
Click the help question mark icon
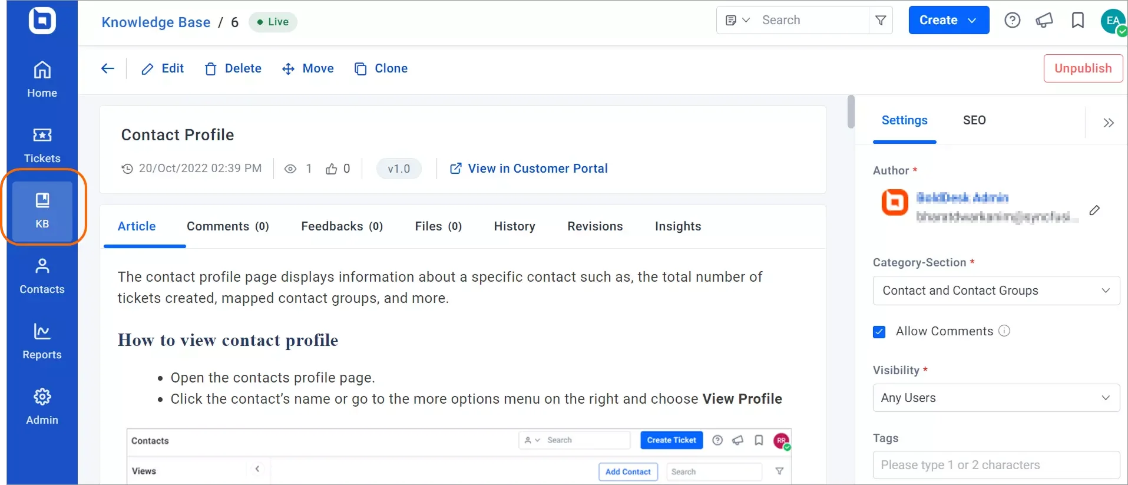coord(1012,21)
